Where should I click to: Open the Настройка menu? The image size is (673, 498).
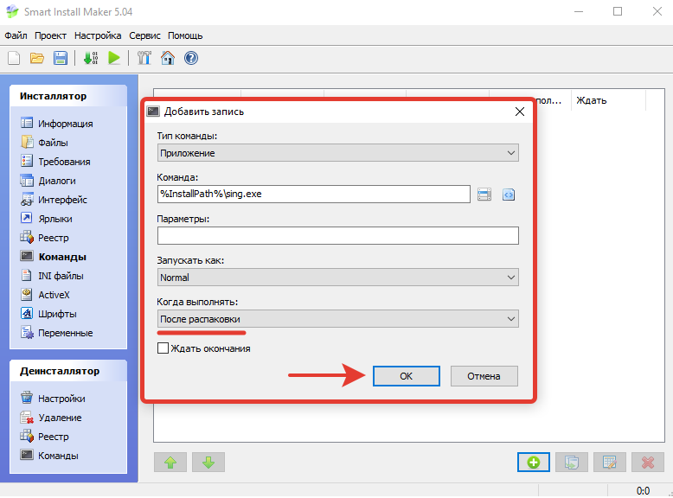pyautogui.click(x=98, y=35)
